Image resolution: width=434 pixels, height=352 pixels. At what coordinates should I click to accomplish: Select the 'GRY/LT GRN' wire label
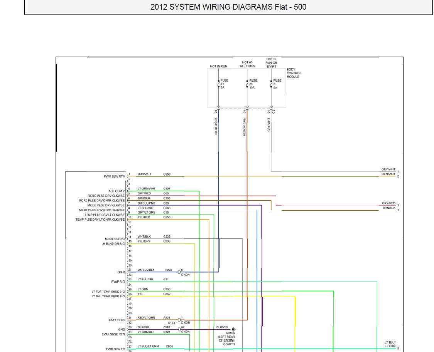click(x=146, y=213)
